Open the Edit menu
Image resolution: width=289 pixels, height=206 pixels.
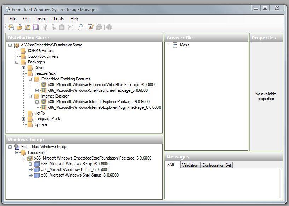point(26,19)
